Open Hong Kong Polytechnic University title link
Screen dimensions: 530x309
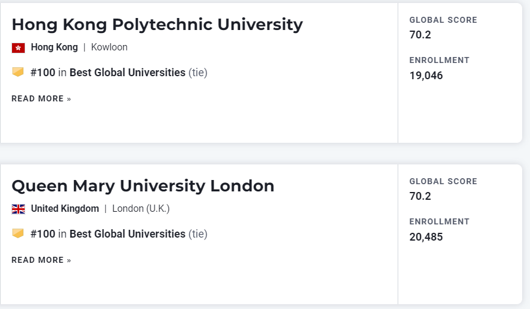click(x=157, y=25)
